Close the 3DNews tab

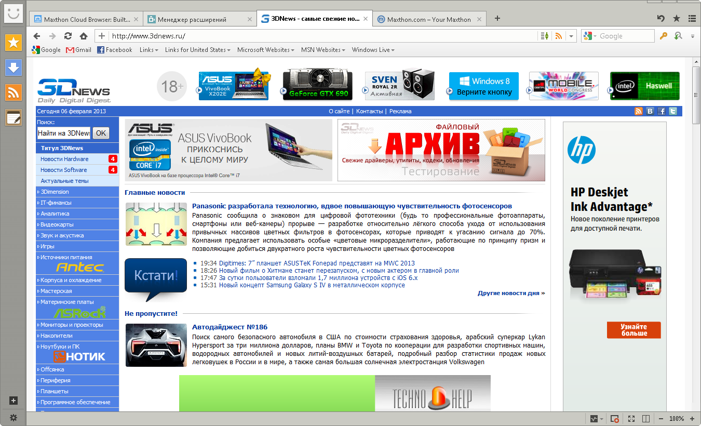click(x=365, y=19)
